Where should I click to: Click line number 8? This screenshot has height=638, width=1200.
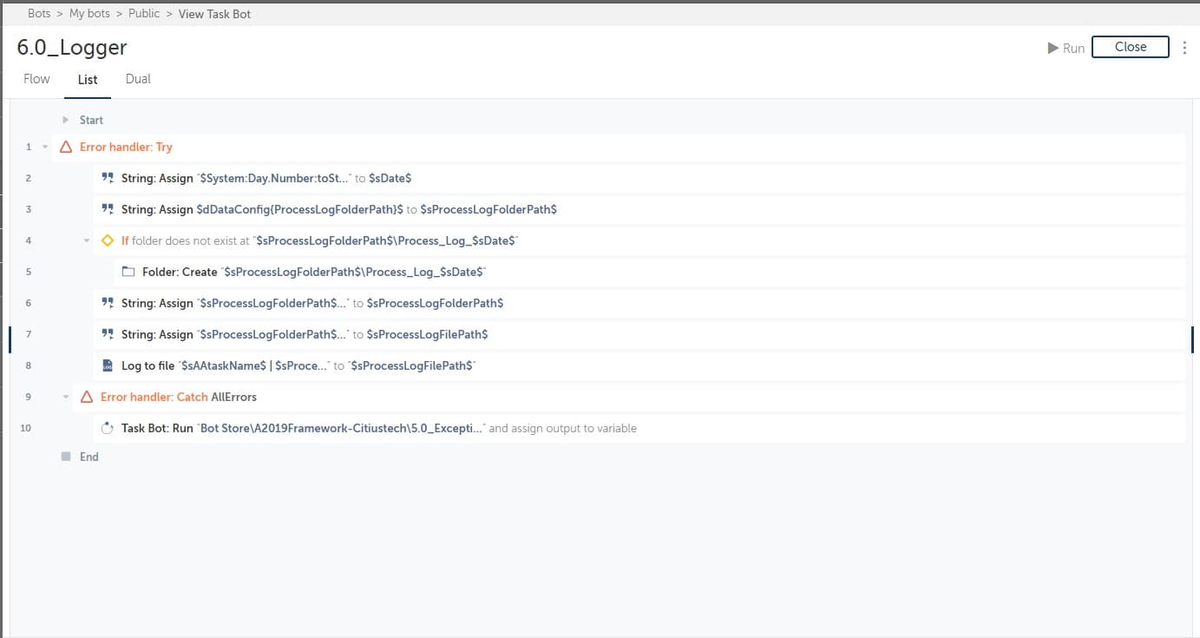pyautogui.click(x=29, y=365)
